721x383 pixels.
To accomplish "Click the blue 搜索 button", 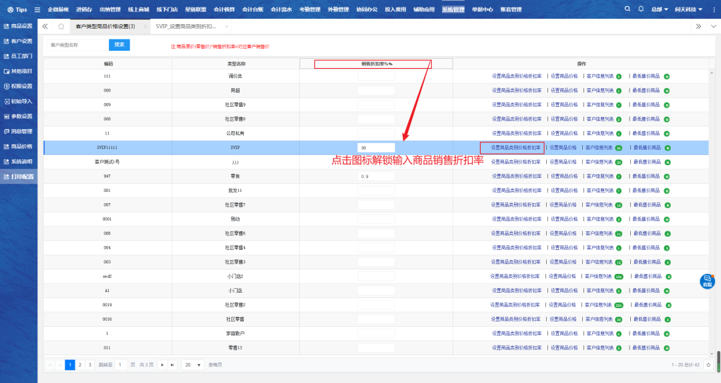I will pyautogui.click(x=119, y=45).
